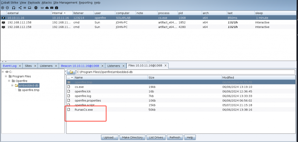Open listeners via the headphones icon
The height and width of the screenshot is (142, 298).
pyautogui.click(x=13, y=8)
